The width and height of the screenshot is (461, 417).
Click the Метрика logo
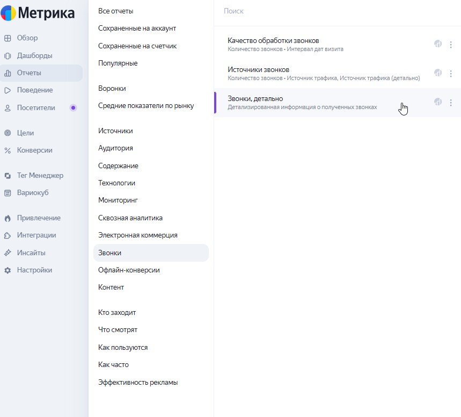pyautogui.click(x=38, y=13)
